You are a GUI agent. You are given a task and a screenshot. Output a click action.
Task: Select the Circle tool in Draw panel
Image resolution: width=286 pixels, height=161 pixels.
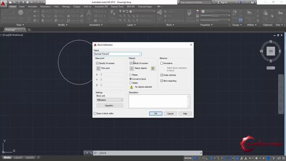(21, 13)
